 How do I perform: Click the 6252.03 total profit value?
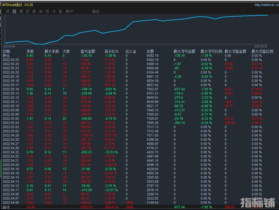point(87,207)
